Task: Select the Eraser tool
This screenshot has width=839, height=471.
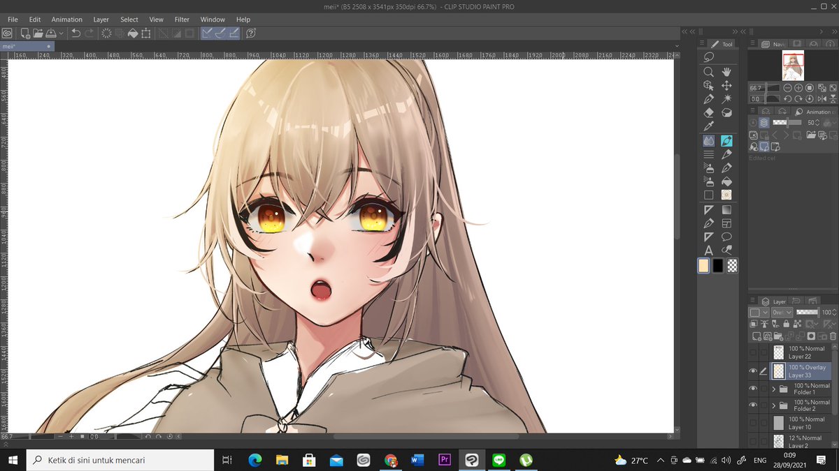Action: [708, 113]
